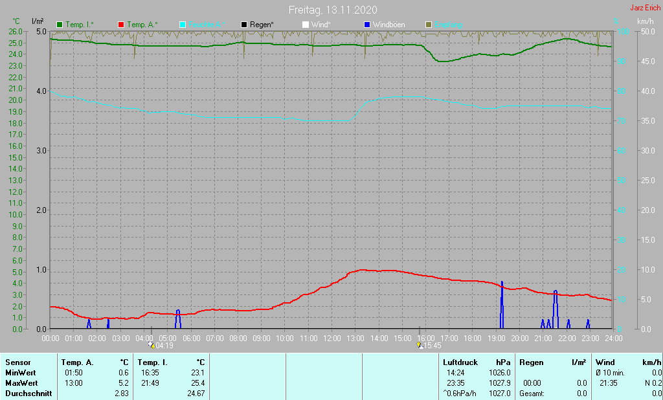Select the 'Wind*' legend label

[321, 25]
